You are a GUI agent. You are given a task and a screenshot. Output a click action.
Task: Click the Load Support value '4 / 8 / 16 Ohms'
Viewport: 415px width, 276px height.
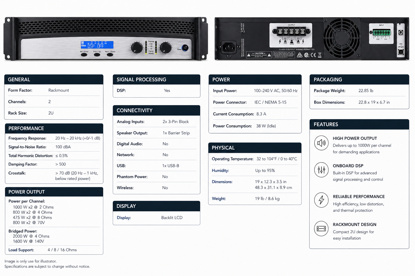(x=62, y=250)
